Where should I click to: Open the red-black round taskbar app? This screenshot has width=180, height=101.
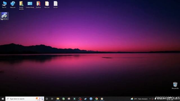[x=80, y=99]
